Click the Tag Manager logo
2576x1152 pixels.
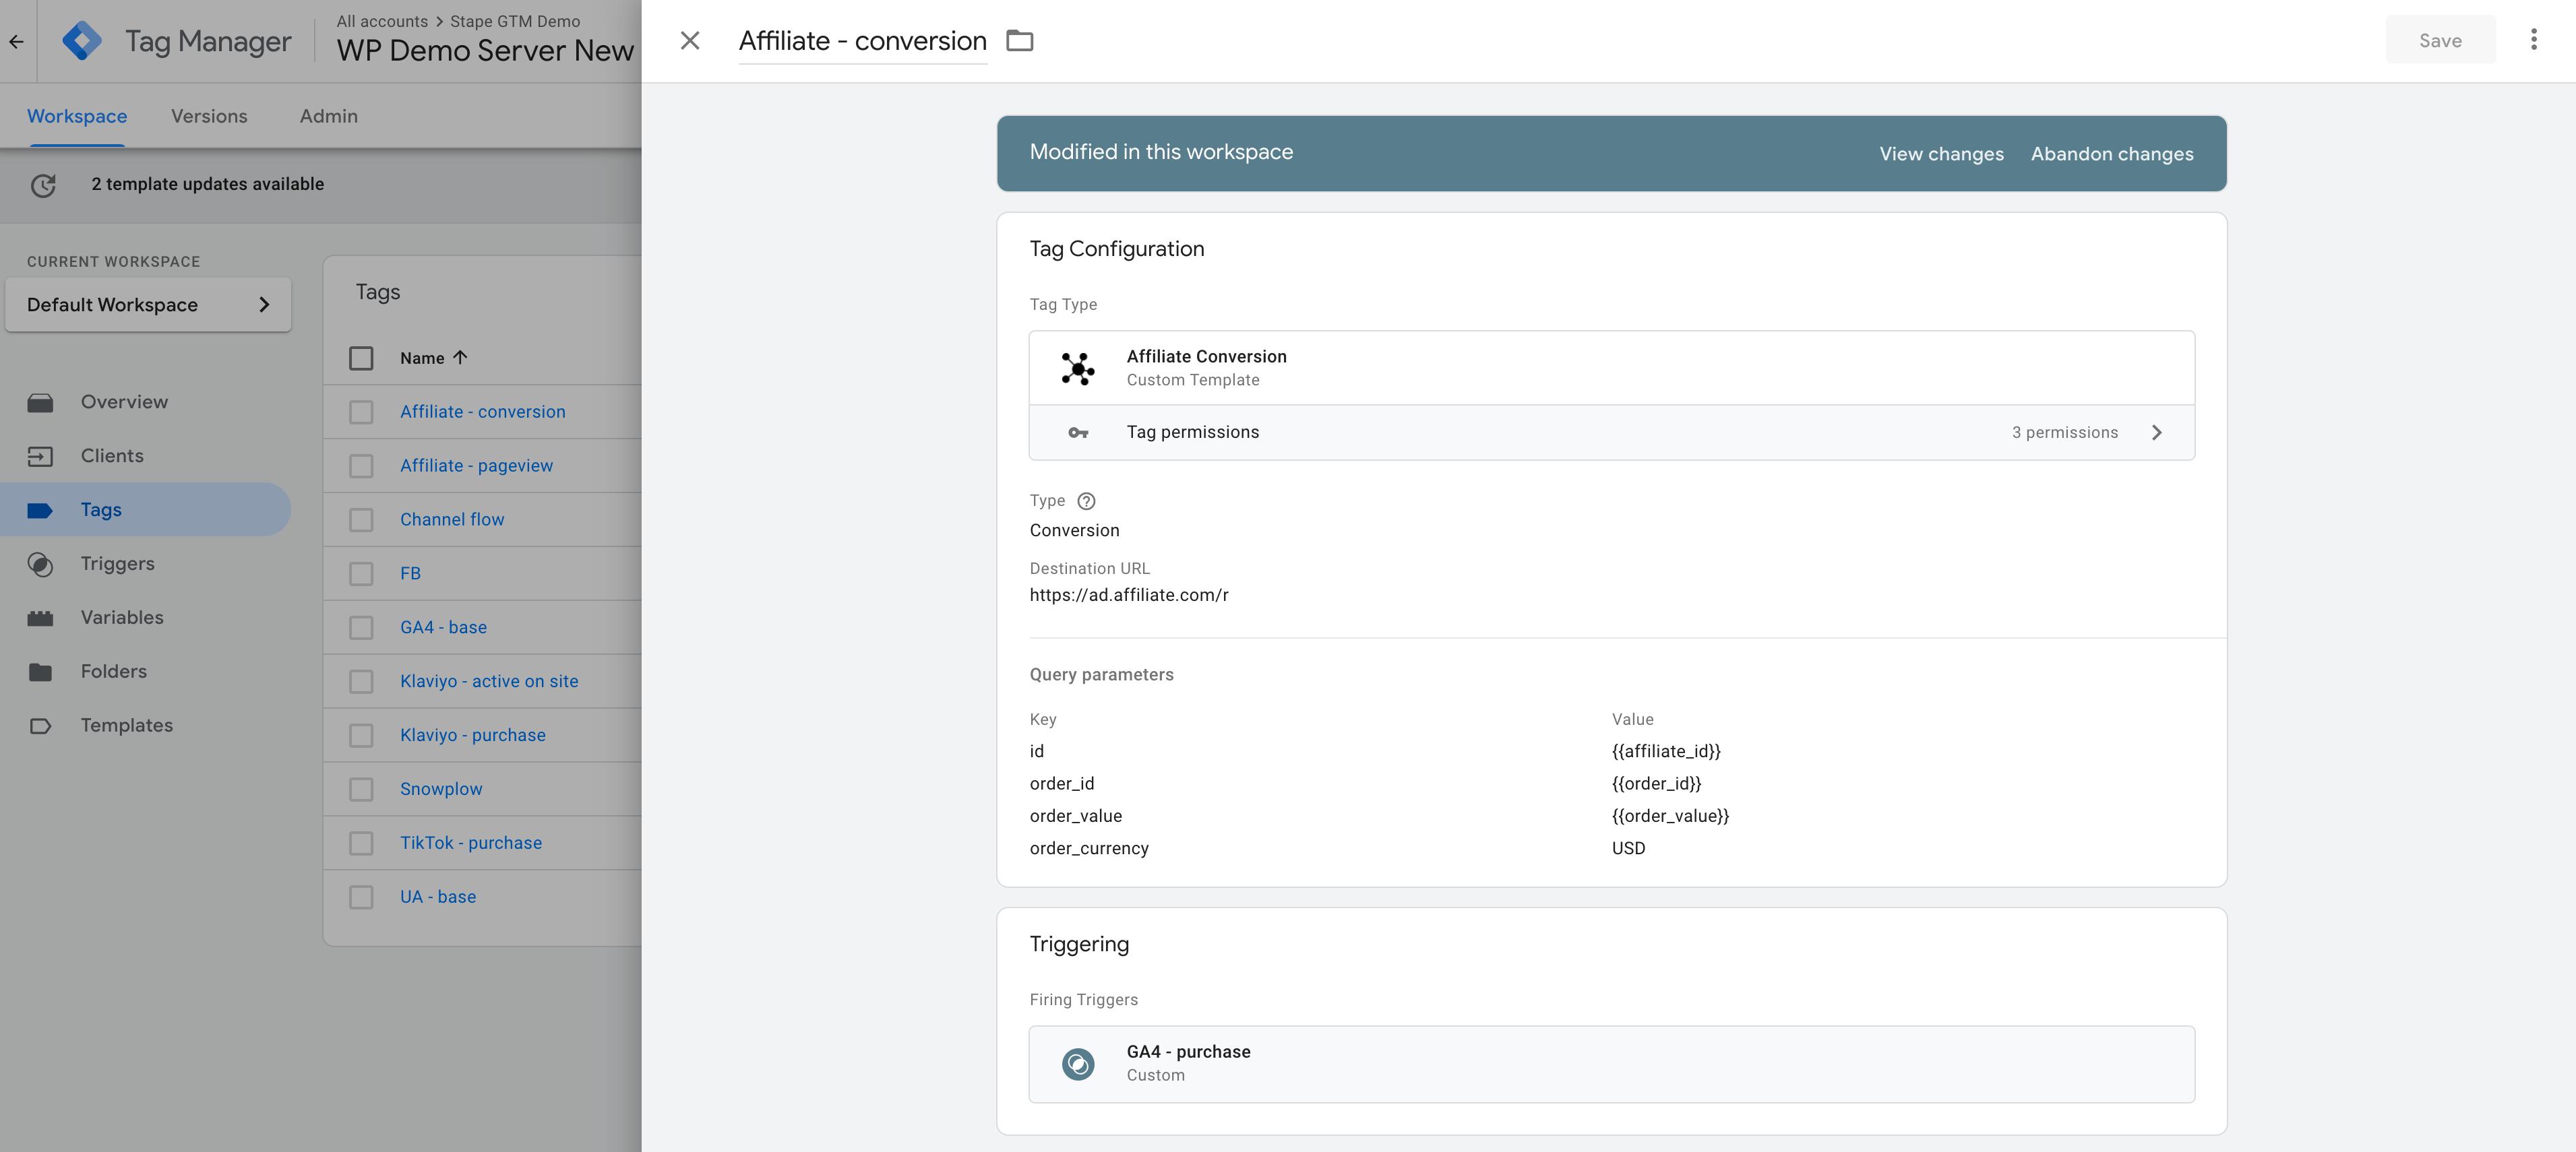click(82, 41)
